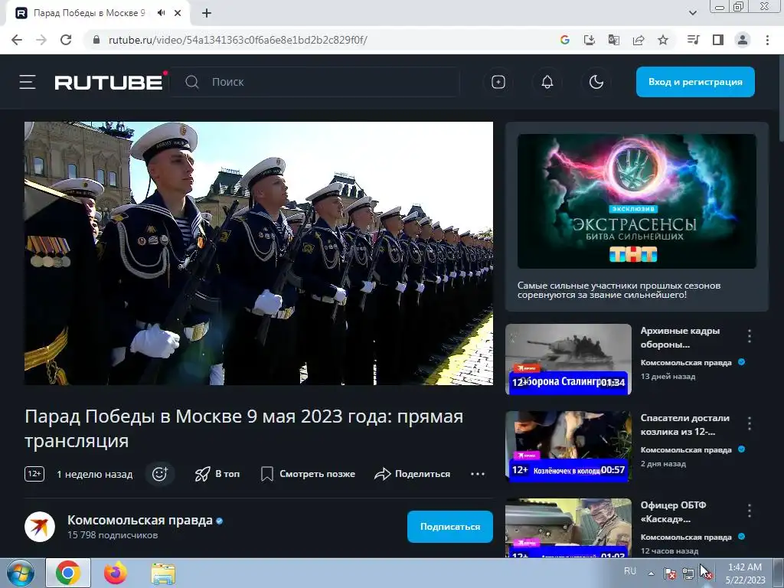Open a new tab
This screenshot has width=784, height=588.
[207, 13]
